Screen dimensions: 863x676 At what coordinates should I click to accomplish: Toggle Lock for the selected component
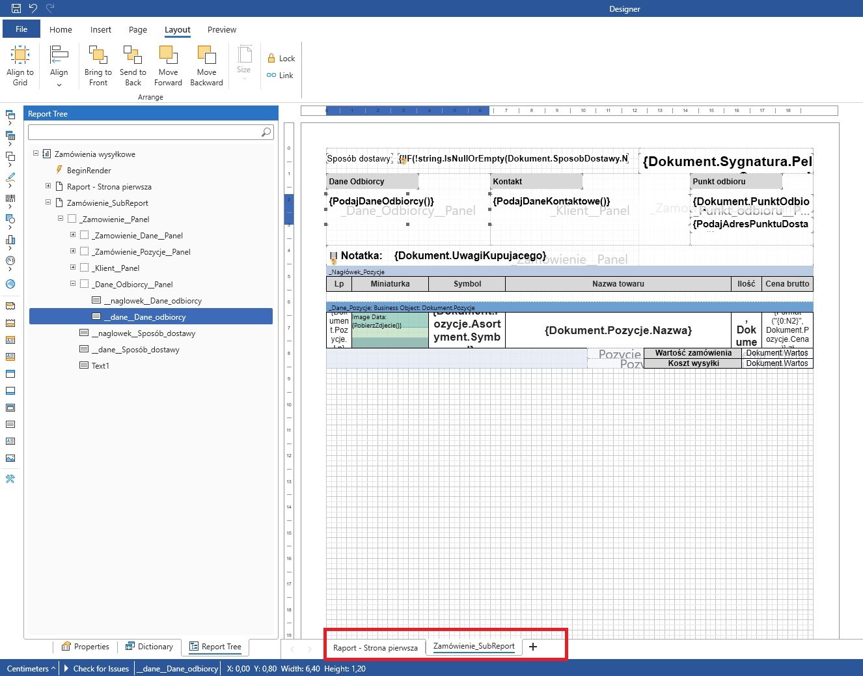point(281,59)
